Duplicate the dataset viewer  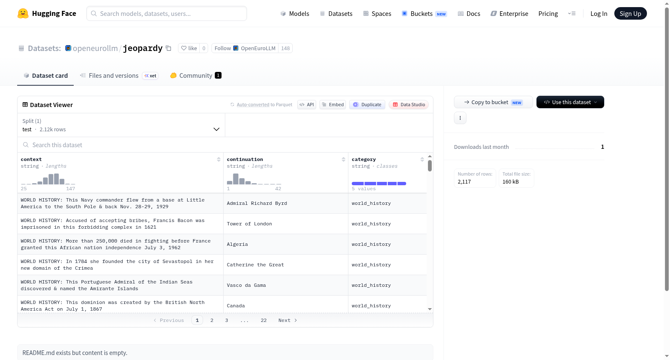(x=367, y=105)
